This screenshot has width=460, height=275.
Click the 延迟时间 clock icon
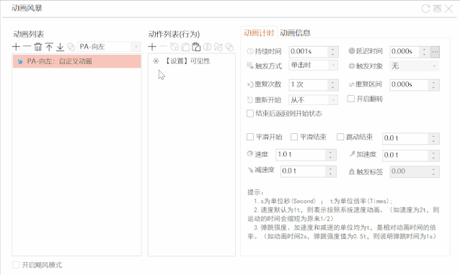pyautogui.click(x=351, y=51)
